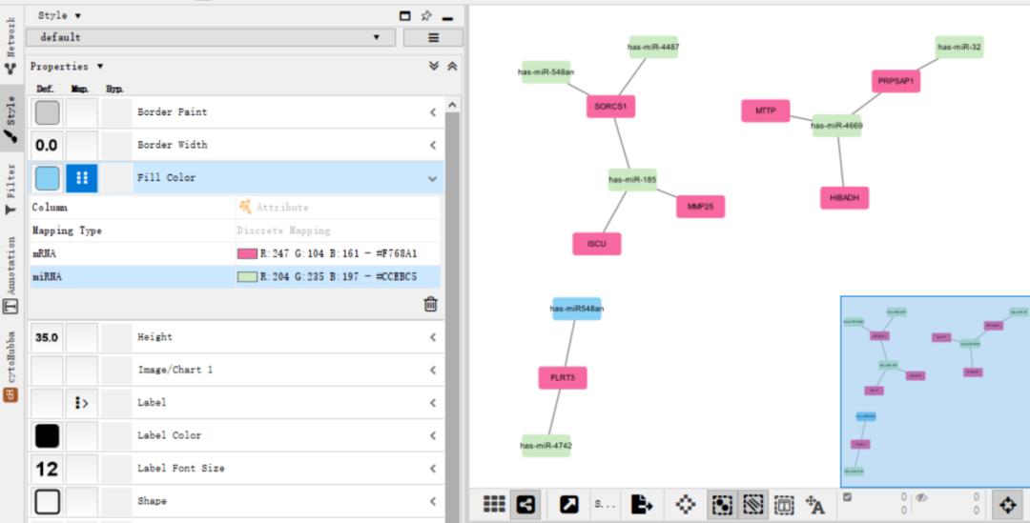Switch to the Annotation side tab

pyautogui.click(x=10, y=274)
